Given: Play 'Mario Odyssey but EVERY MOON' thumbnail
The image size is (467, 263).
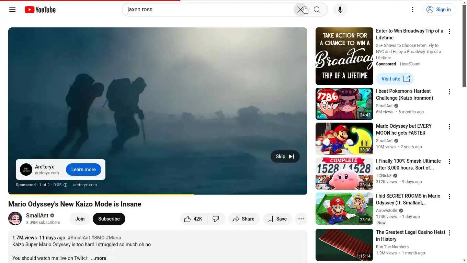Looking at the screenshot, I should (x=344, y=139).
